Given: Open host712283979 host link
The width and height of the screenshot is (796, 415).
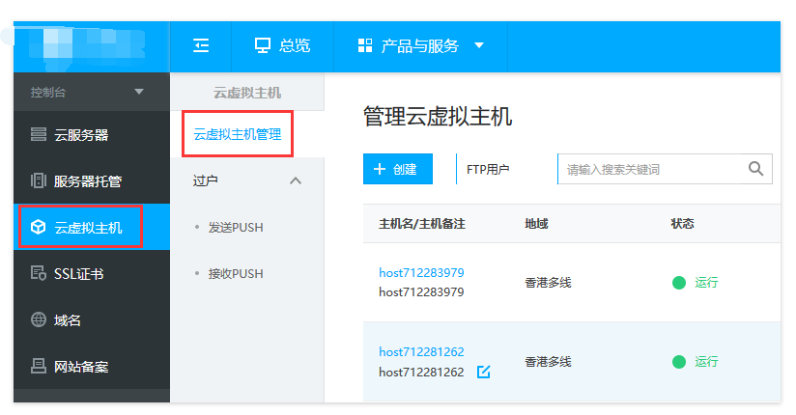Looking at the screenshot, I should pos(421,273).
